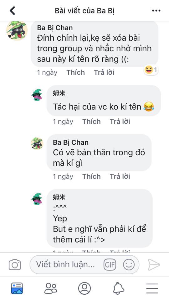
Task: Tap the Ba Bị Chan name on reply
Action: coord(71,142)
